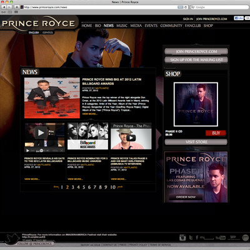Image resolution: width=250 pixels, height=250 pixels.
Task: Click the VISIT STORE button
Action: click(x=196, y=142)
